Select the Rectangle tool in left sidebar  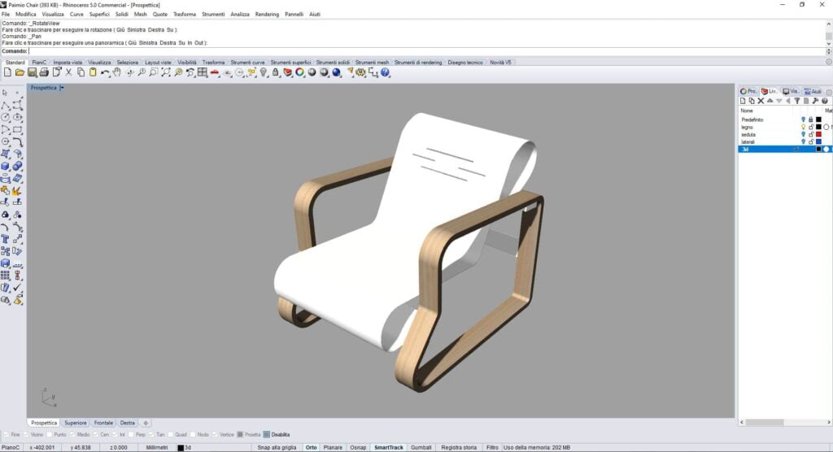(18, 129)
